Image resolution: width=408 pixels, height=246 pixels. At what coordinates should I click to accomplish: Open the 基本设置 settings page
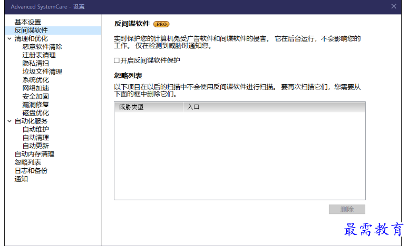[28, 22]
